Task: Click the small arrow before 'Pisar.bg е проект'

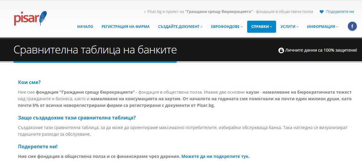Action: point(145,12)
